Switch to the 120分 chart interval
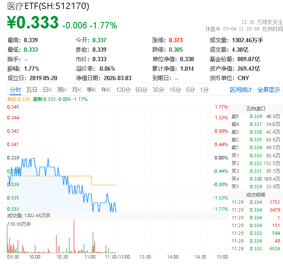The image size is (283, 265). (123, 90)
